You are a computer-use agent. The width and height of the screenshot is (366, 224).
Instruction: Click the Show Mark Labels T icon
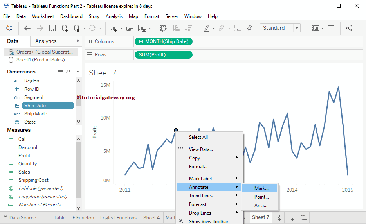click(238, 28)
